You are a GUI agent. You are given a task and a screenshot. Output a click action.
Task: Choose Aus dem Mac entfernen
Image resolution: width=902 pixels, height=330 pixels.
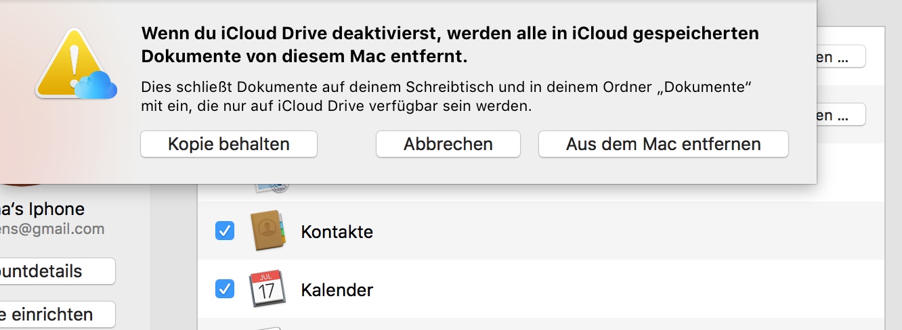click(x=663, y=144)
